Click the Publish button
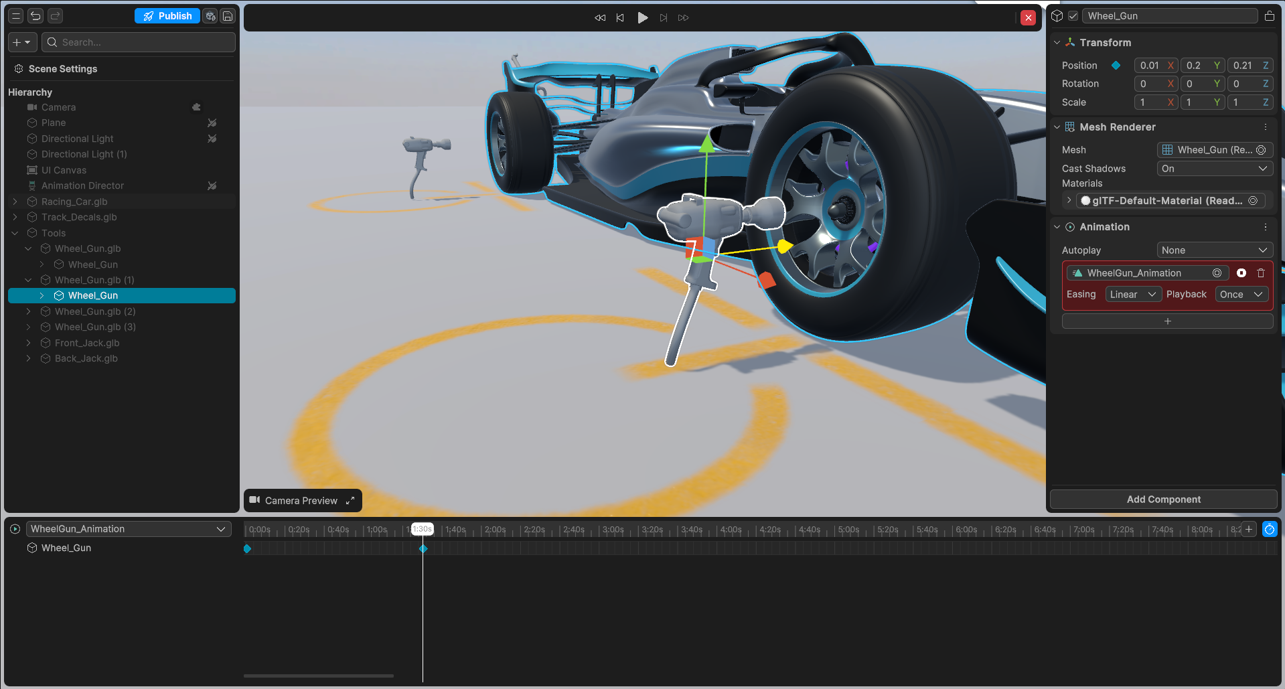The image size is (1285, 689). (167, 16)
